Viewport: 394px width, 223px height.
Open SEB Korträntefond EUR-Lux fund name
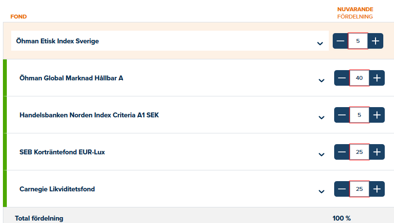coord(62,152)
